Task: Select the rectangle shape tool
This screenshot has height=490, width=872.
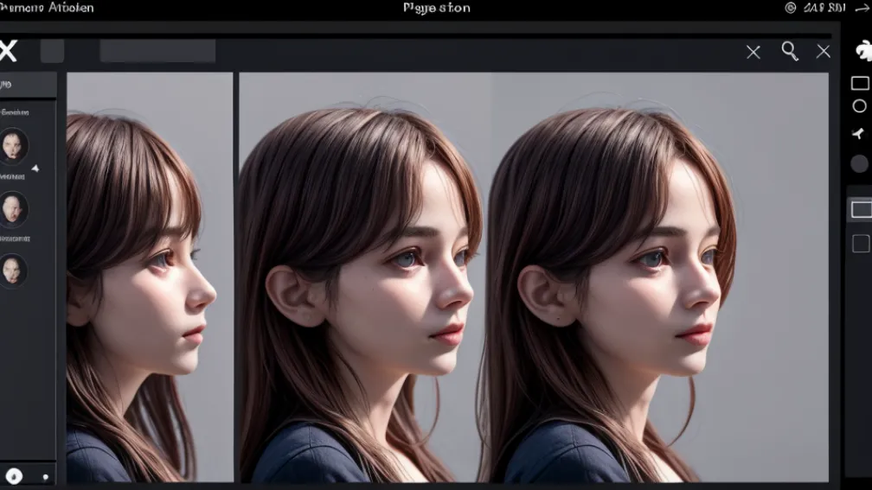Action: pos(860,83)
